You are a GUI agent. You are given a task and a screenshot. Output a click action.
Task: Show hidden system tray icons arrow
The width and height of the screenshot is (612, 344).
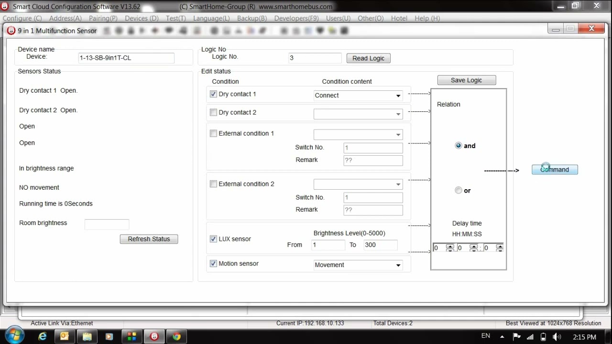click(x=502, y=337)
